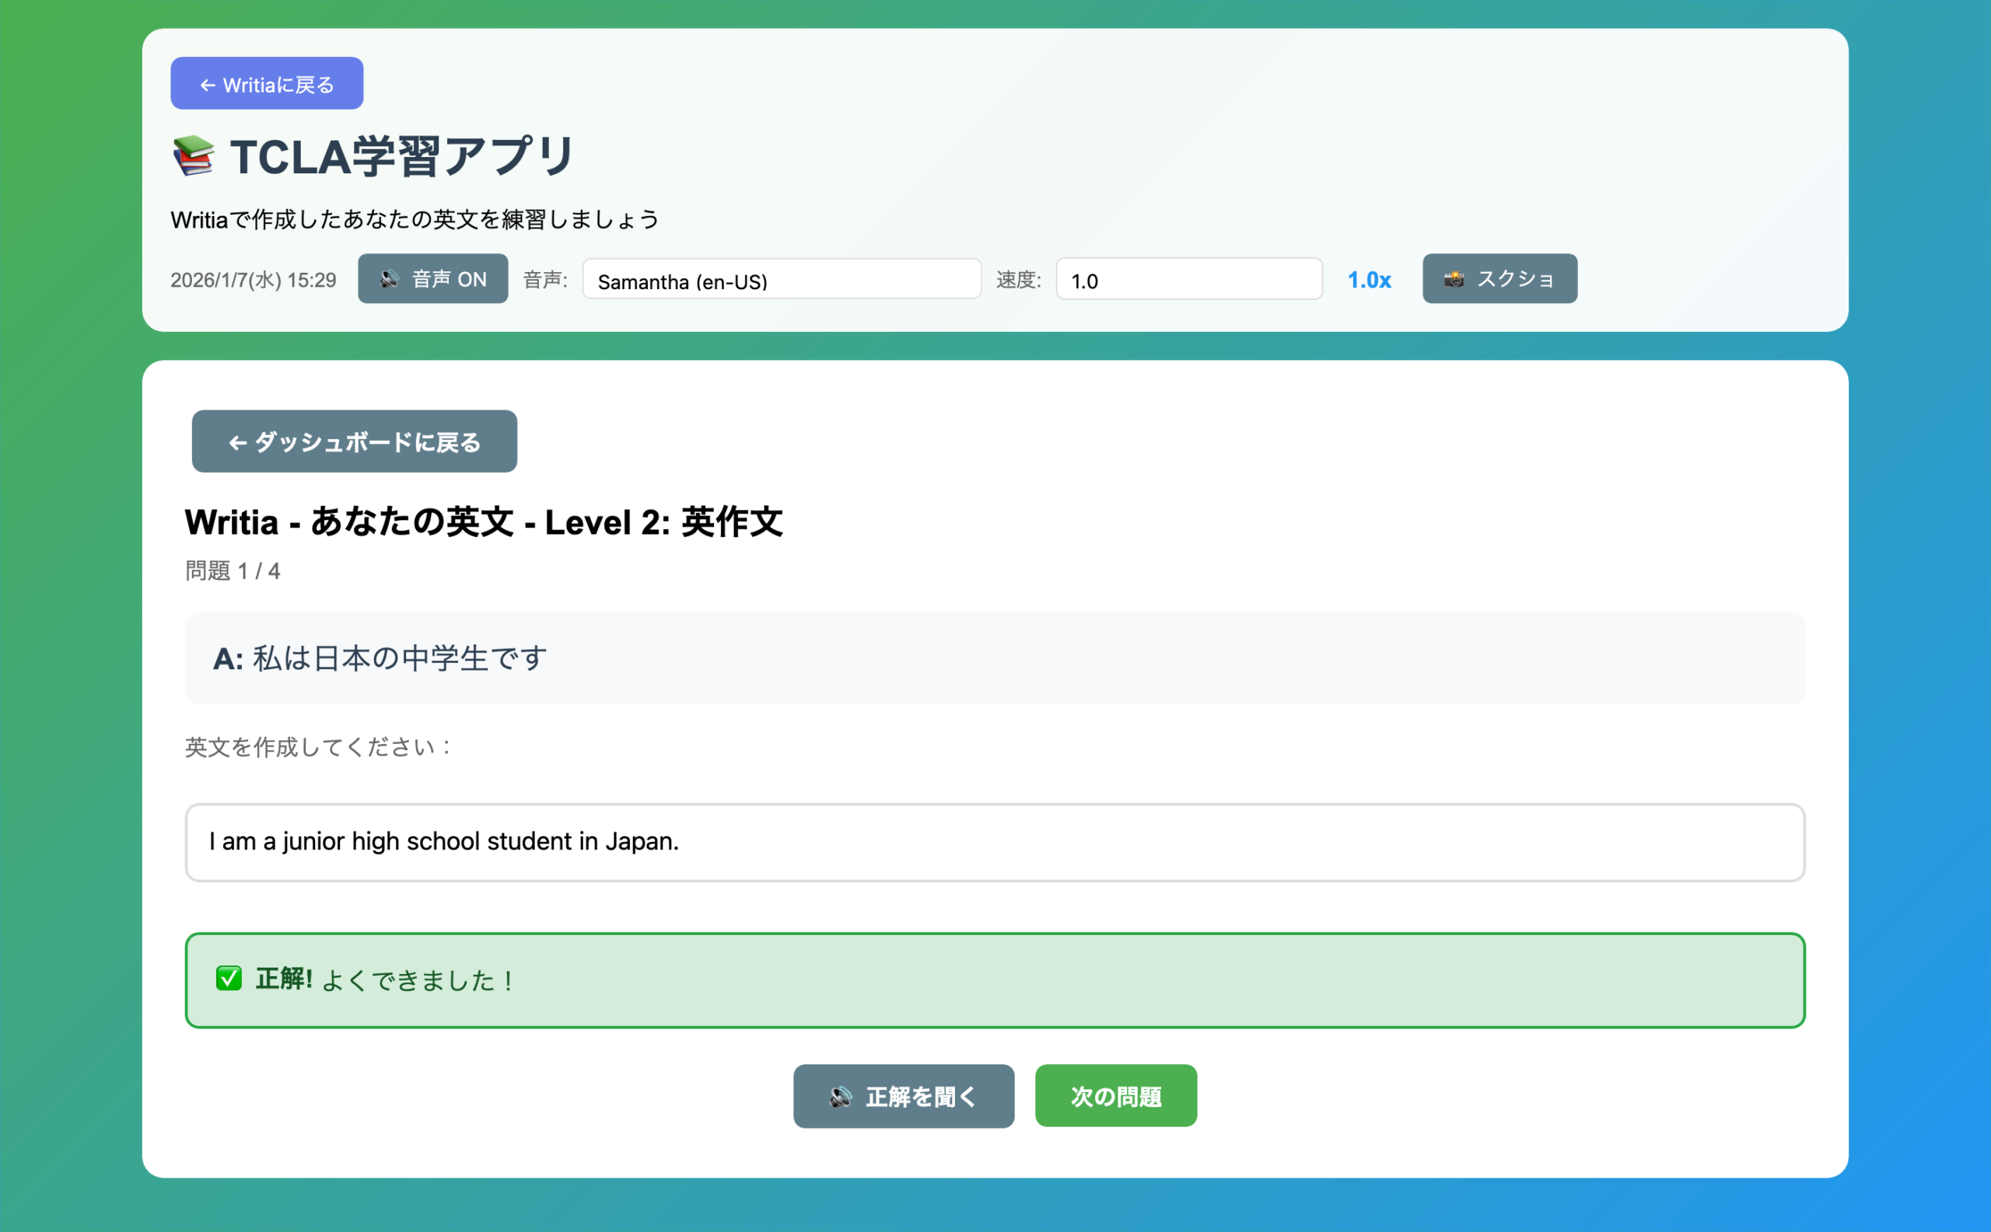This screenshot has height=1232, width=1991.
Task: Toggle 音声 ON sound setting off
Action: click(433, 280)
